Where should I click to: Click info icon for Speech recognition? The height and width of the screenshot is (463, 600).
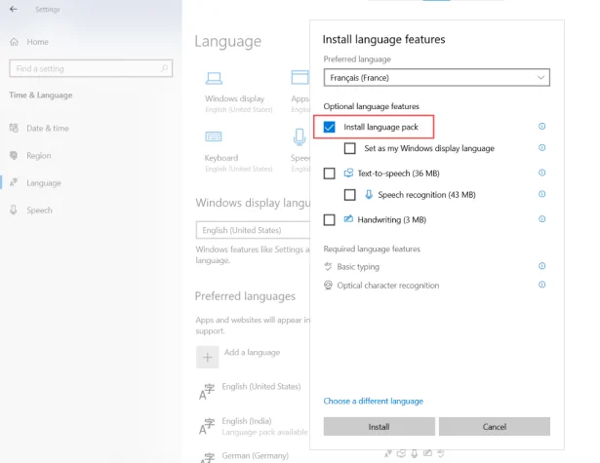(541, 194)
